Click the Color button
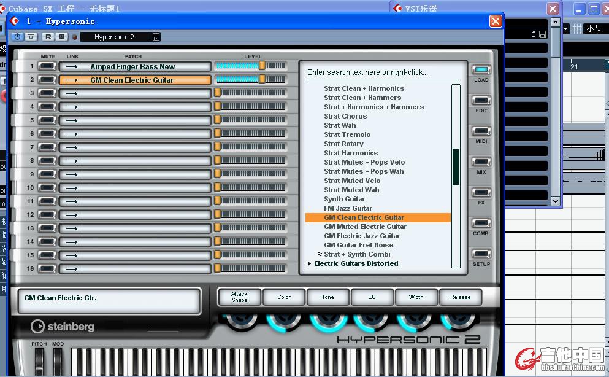 (x=284, y=297)
